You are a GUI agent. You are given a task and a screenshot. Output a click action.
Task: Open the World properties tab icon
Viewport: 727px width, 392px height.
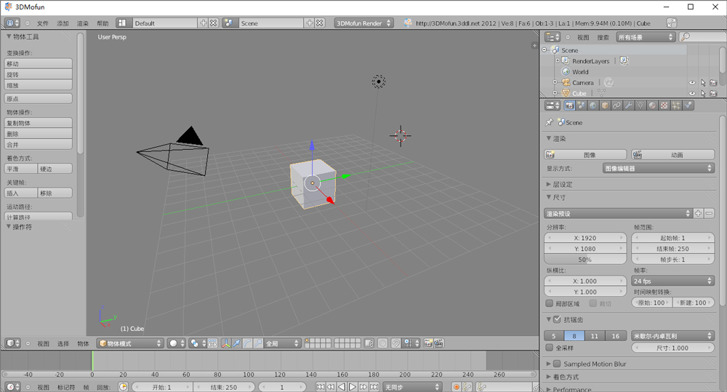[593, 105]
